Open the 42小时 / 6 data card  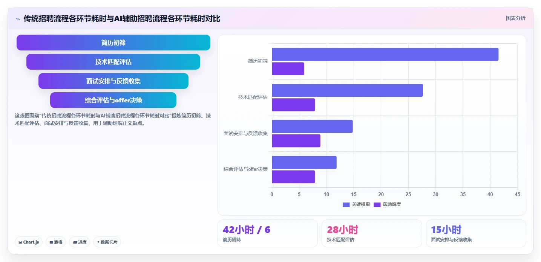268,233
